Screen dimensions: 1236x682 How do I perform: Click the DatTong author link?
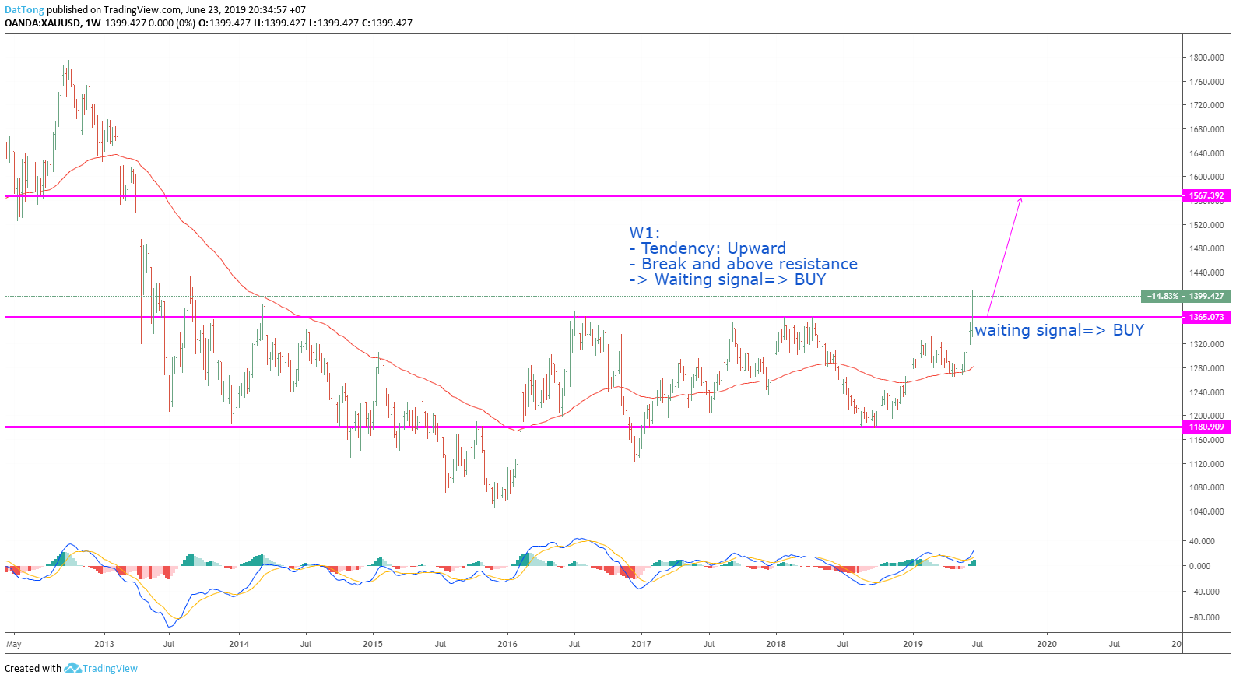tap(24, 10)
